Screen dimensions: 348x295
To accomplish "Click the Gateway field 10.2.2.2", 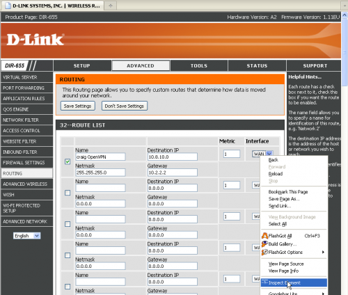I will pos(173,173).
